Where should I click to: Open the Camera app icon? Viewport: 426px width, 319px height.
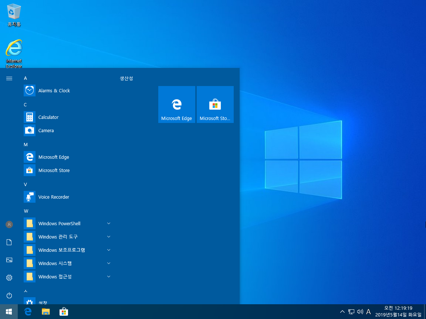click(29, 130)
